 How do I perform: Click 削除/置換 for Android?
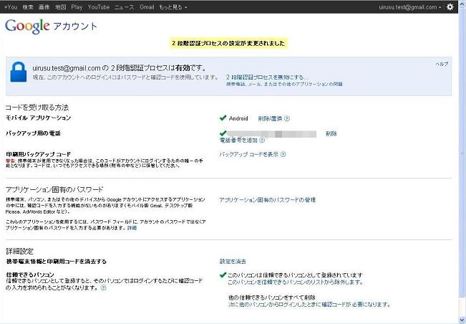(x=270, y=118)
